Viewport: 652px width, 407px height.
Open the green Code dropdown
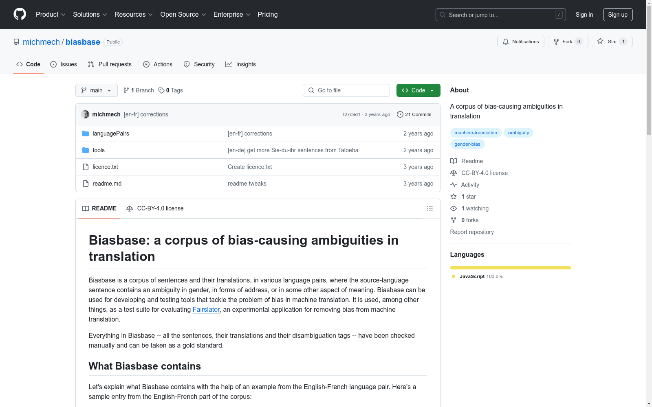point(418,90)
